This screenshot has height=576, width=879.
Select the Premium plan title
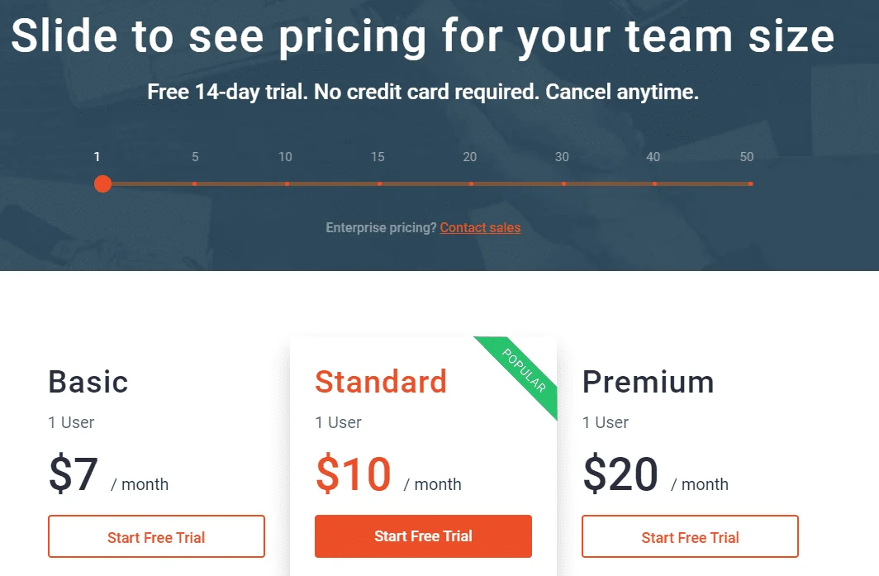point(648,382)
